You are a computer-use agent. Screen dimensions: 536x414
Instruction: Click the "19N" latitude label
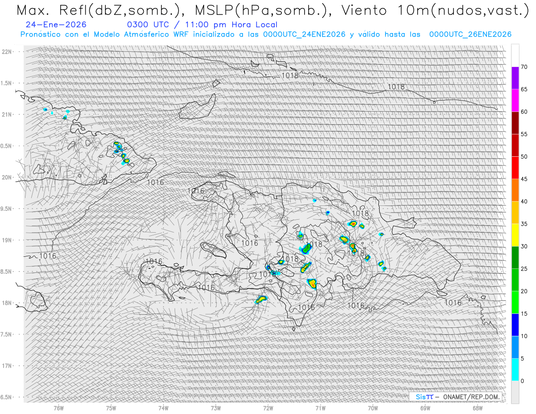tap(6, 240)
